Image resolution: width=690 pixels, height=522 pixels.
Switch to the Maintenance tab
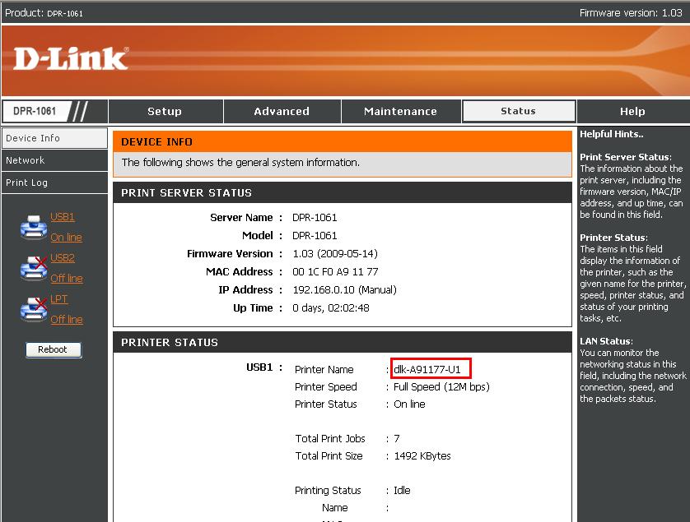coord(400,112)
